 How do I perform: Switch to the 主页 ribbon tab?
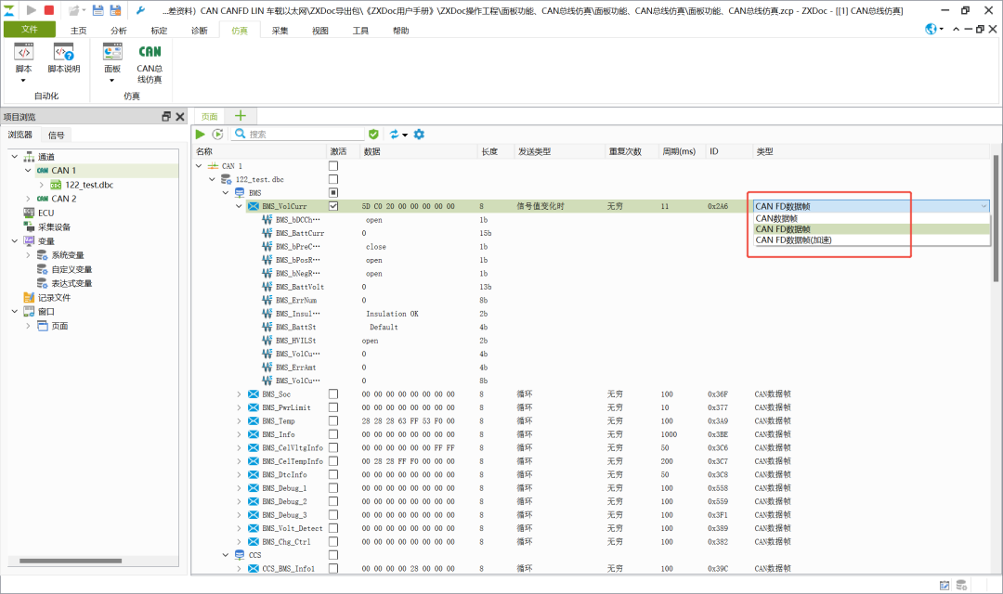click(79, 30)
